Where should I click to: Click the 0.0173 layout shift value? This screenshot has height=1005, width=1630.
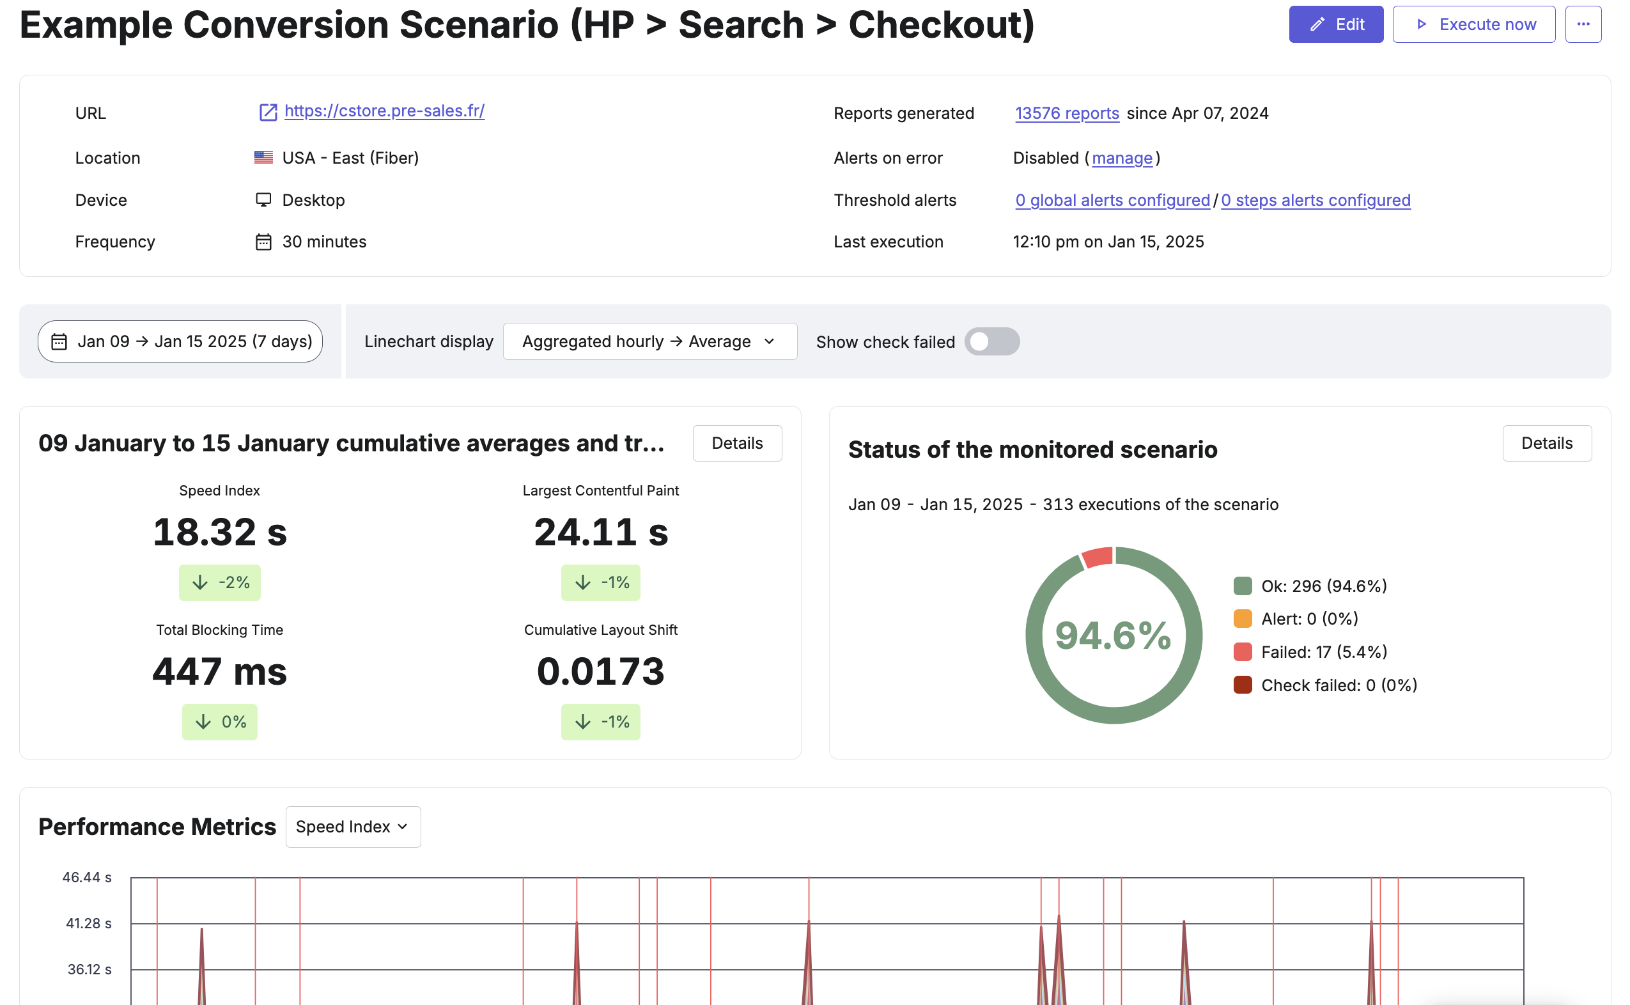click(601, 672)
